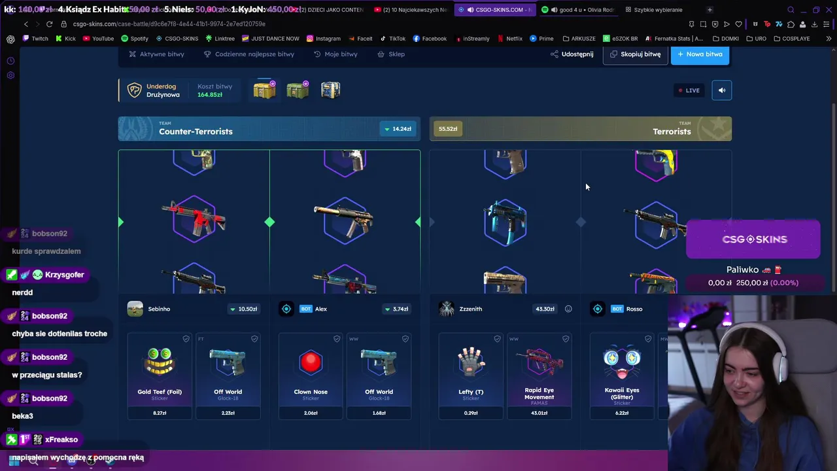Toggle shield icon on Alex's Off World card
The height and width of the screenshot is (471, 837).
pyautogui.click(x=405, y=339)
